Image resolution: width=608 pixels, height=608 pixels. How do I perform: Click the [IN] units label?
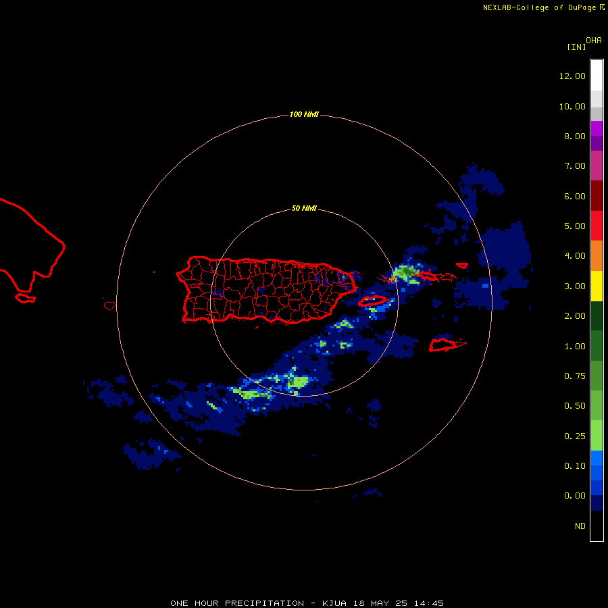click(576, 47)
